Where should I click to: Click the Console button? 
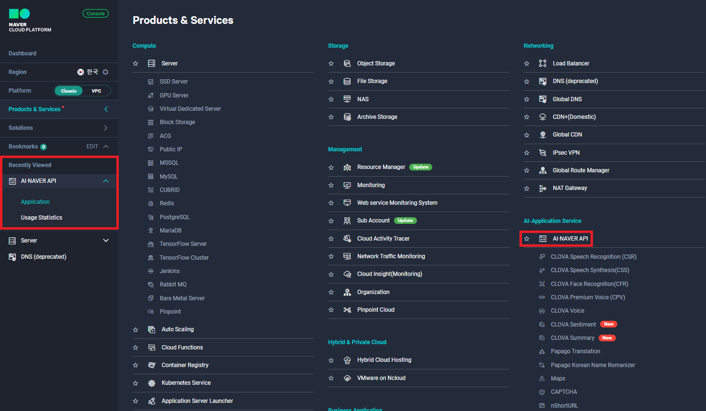click(x=95, y=13)
